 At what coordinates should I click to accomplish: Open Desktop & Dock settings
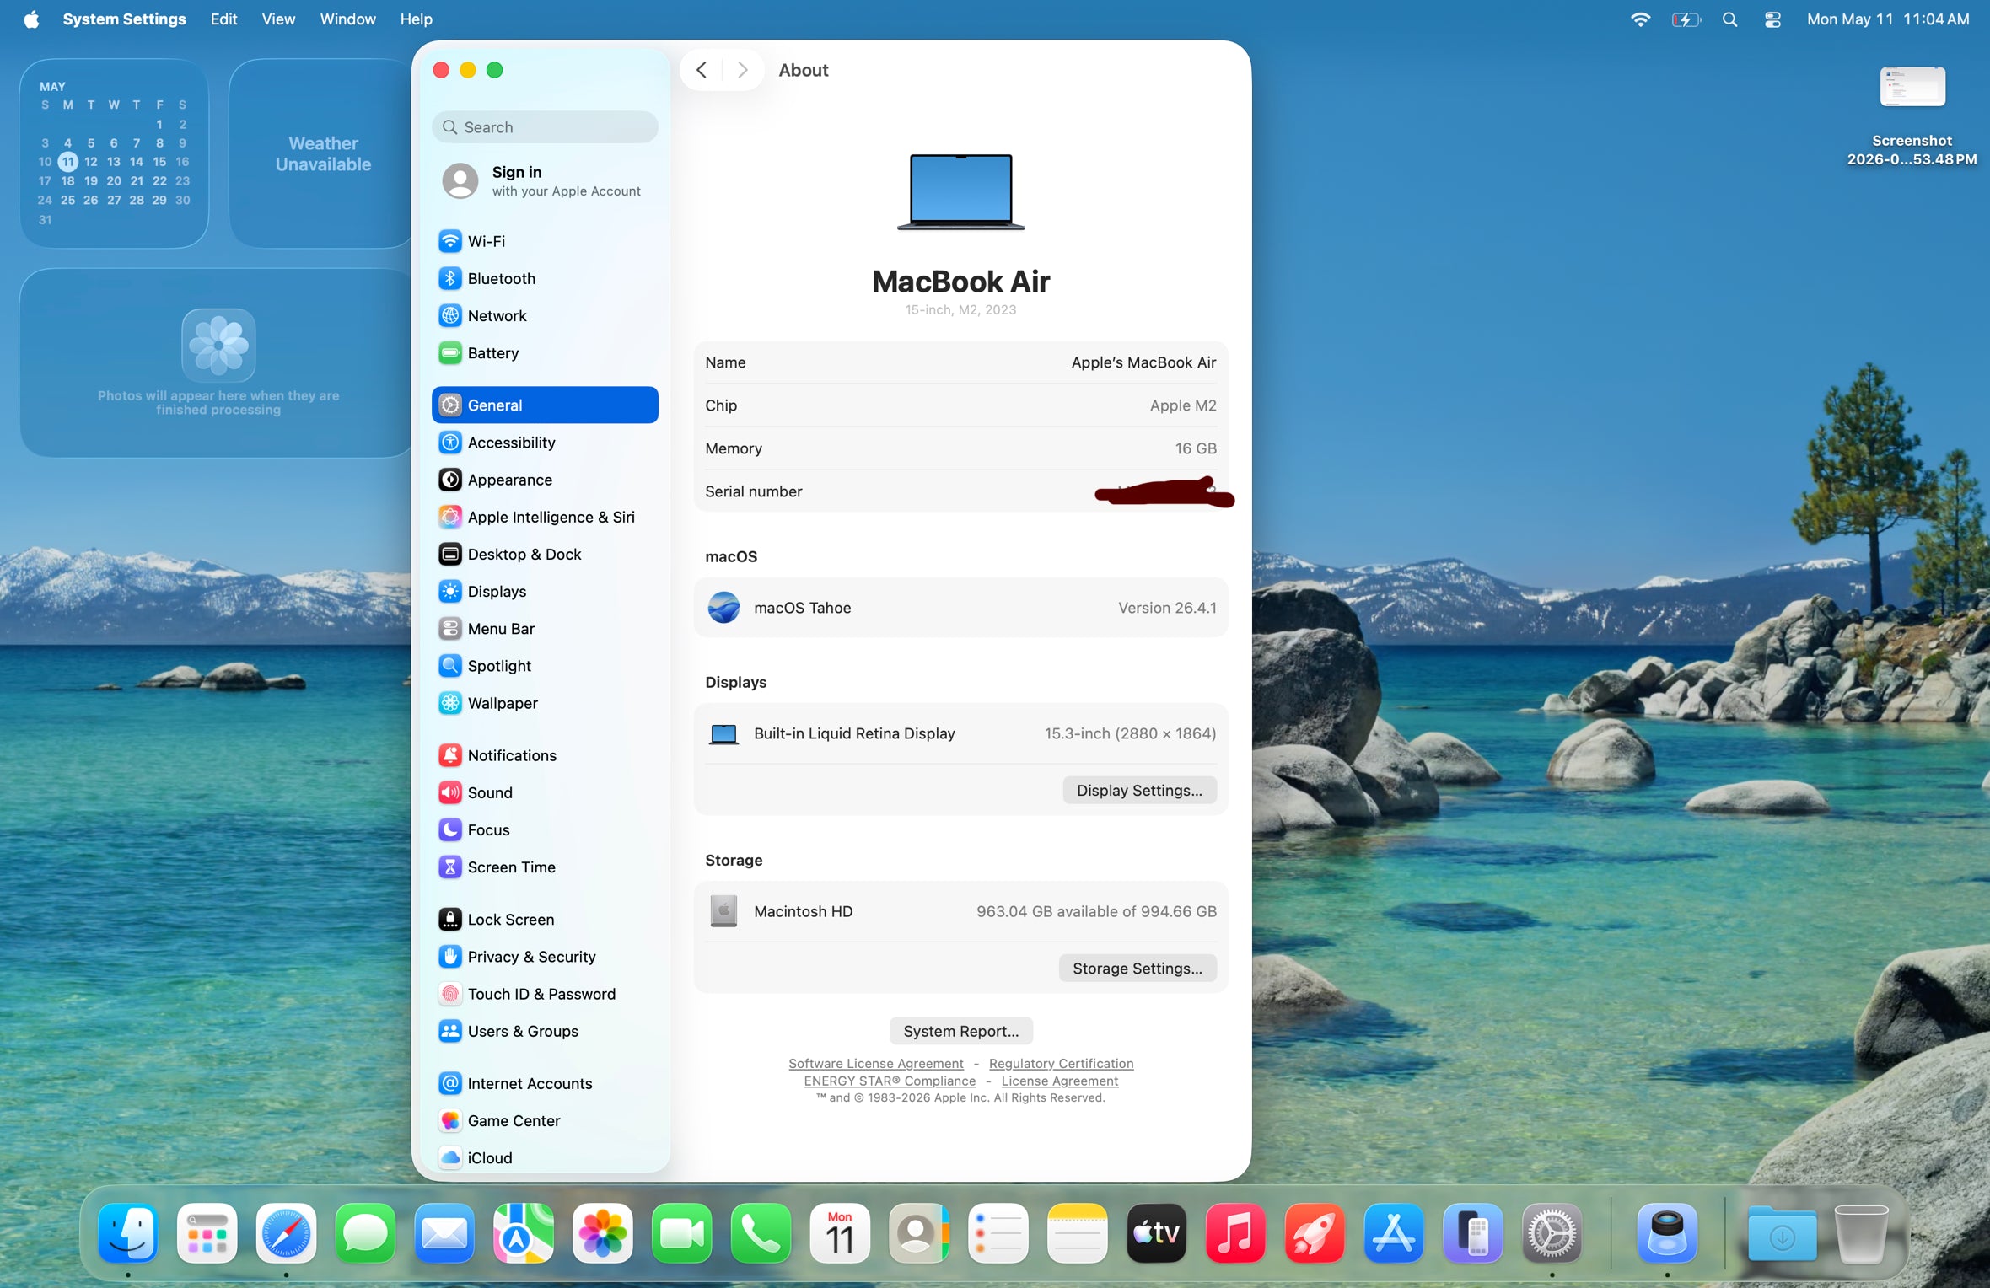click(x=545, y=554)
